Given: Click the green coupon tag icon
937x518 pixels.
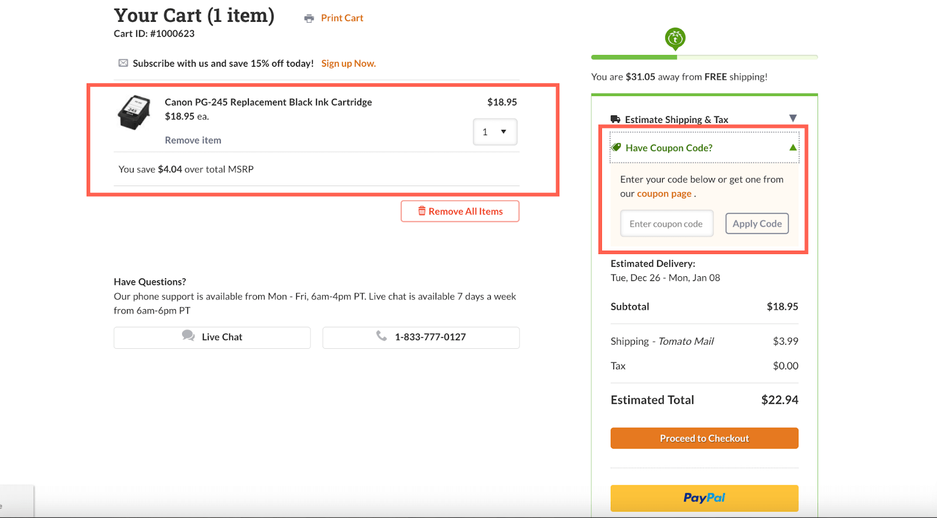Looking at the screenshot, I should (617, 147).
